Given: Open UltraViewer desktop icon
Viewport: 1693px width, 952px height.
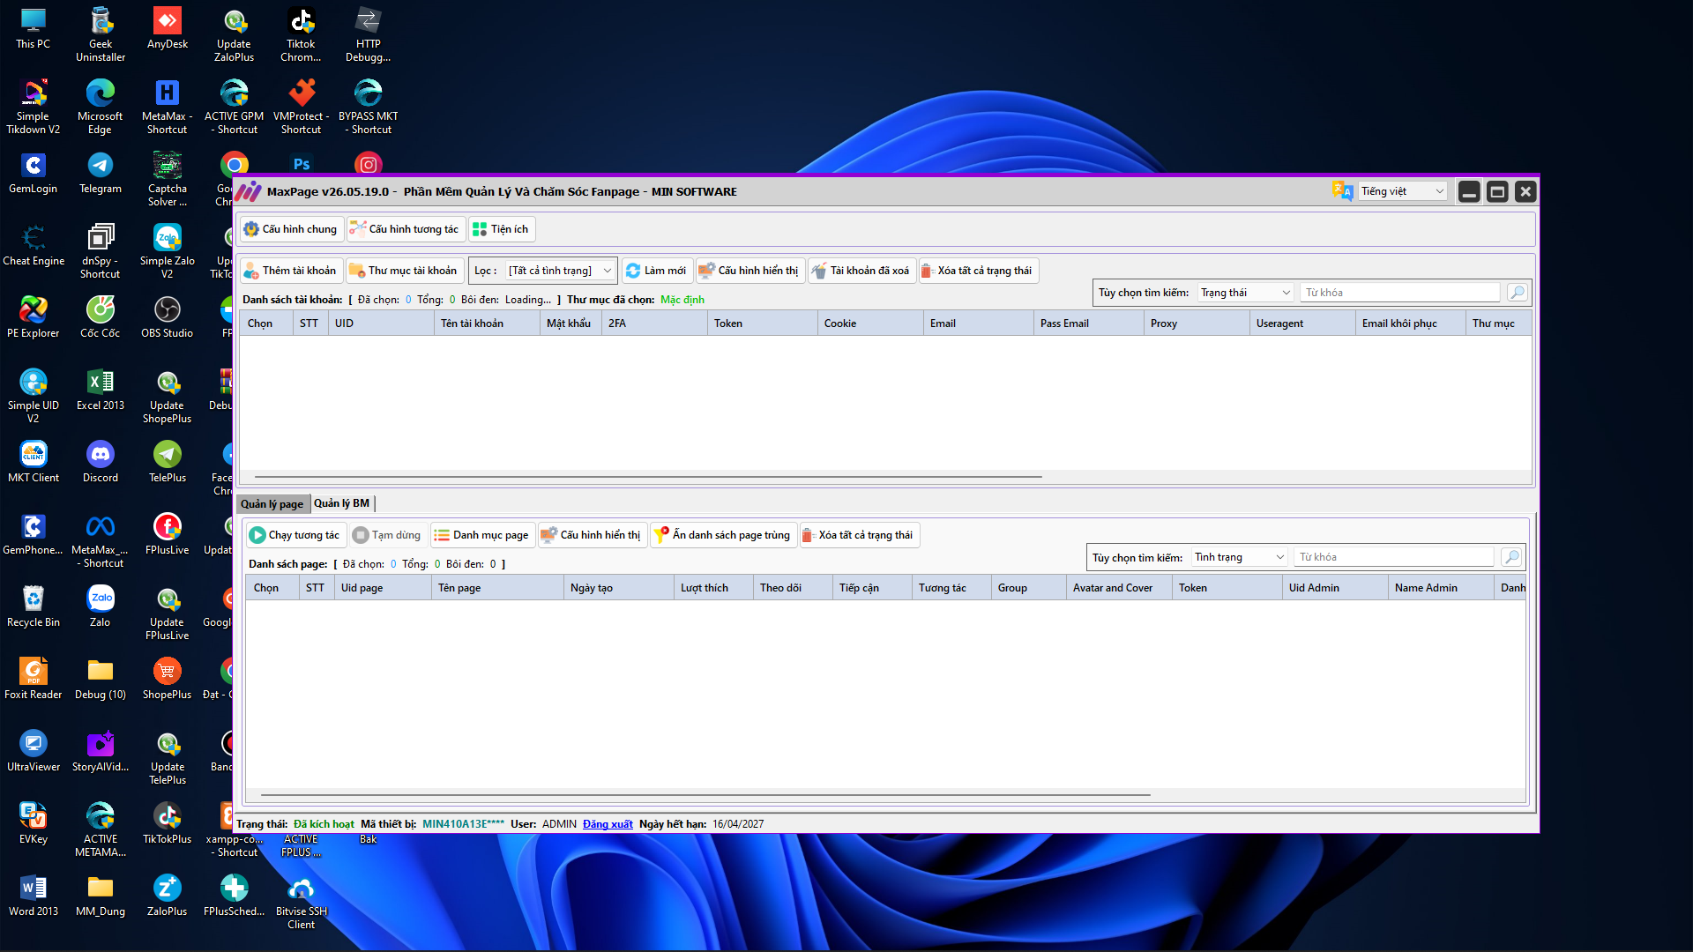Looking at the screenshot, I should pos(34,752).
